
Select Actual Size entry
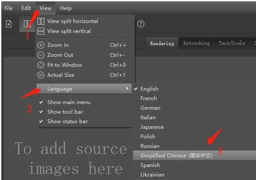point(84,75)
